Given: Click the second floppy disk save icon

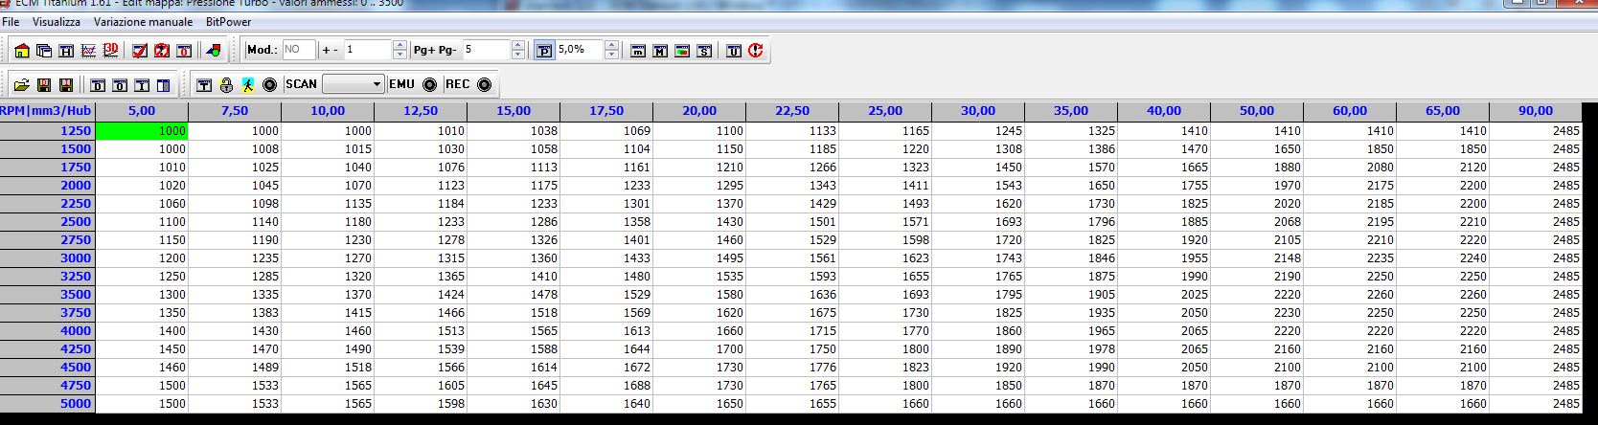Looking at the screenshot, I should point(66,85).
